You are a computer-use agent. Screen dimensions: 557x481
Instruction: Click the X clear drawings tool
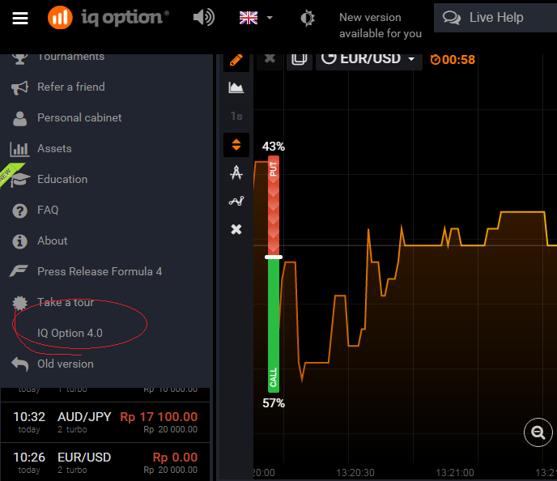pyautogui.click(x=236, y=229)
